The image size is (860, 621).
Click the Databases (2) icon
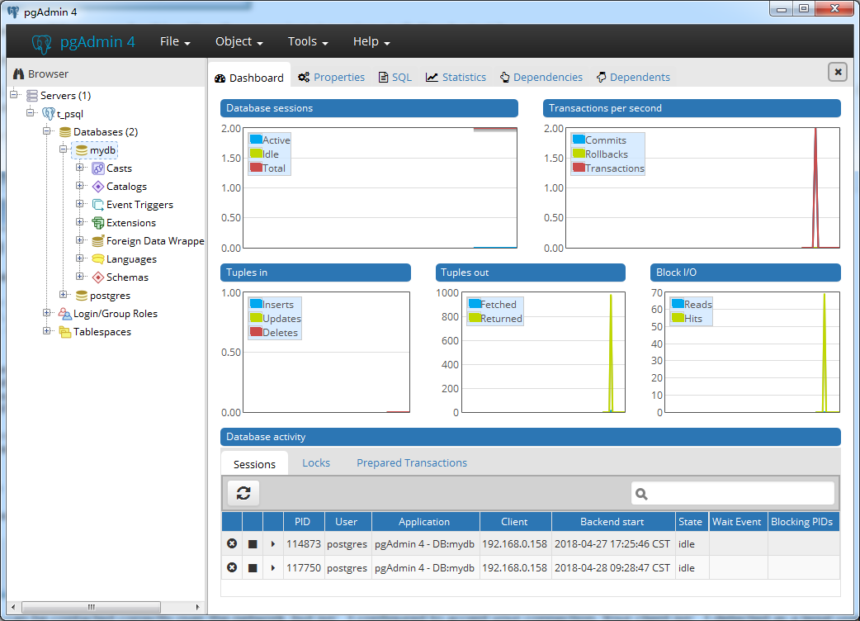[x=65, y=131]
